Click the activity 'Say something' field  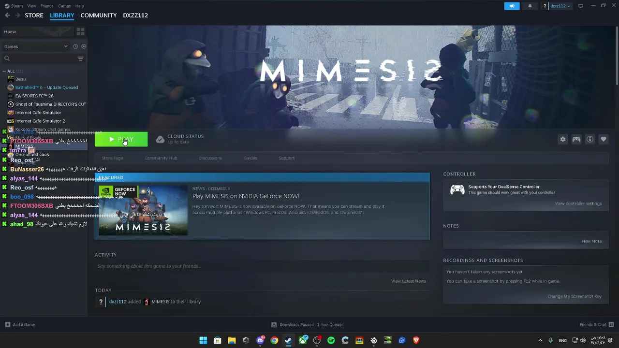coord(262,266)
